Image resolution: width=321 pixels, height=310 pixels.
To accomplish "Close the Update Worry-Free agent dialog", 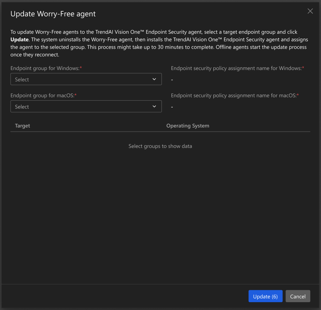I will point(310,11).
